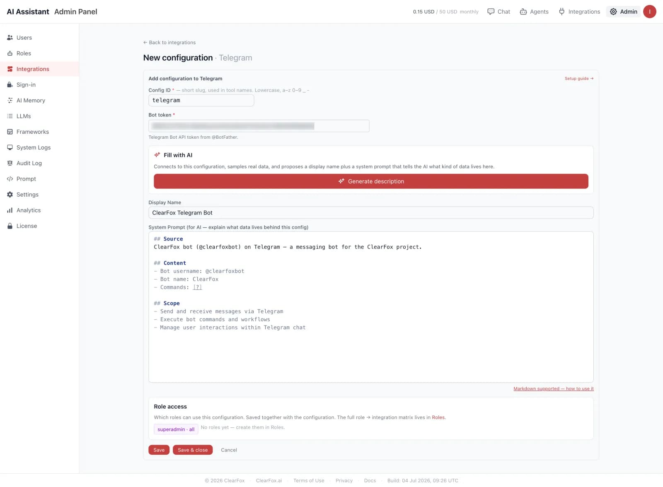Click the Admin gear icon in header
Viewport: 663px width, 487px height.
[613, 12]
